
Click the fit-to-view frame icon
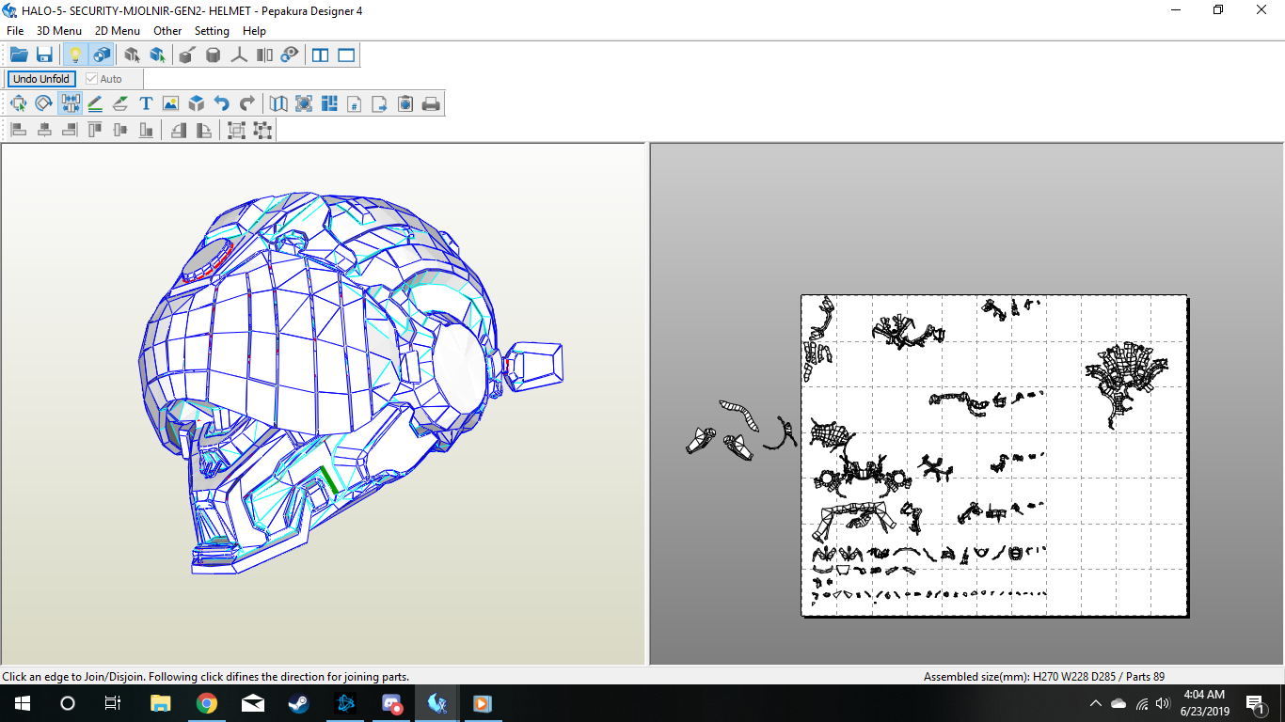(x=304, y=103)
